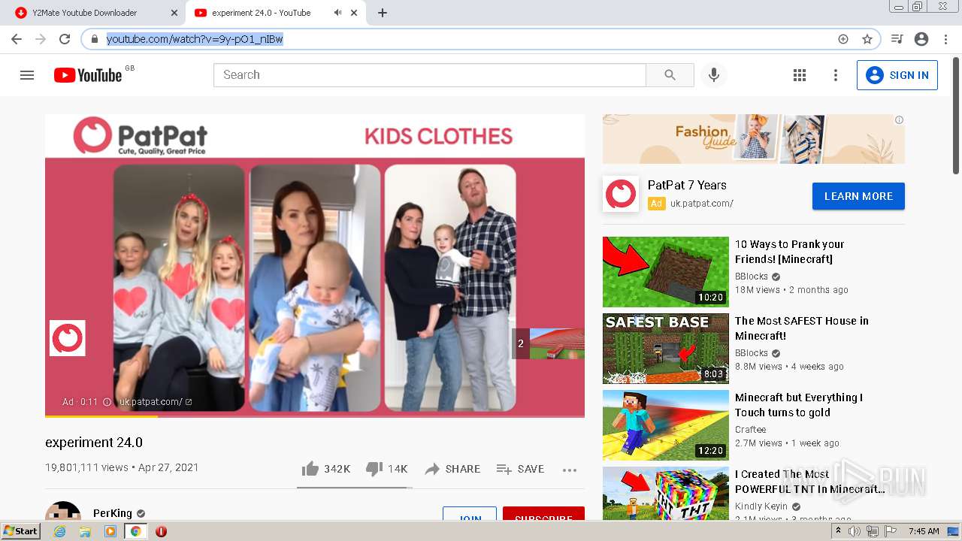The width and height of the screenshot is (962, 541).
Task: Launch Internet Explorer from taskbar
Action: 60,531
